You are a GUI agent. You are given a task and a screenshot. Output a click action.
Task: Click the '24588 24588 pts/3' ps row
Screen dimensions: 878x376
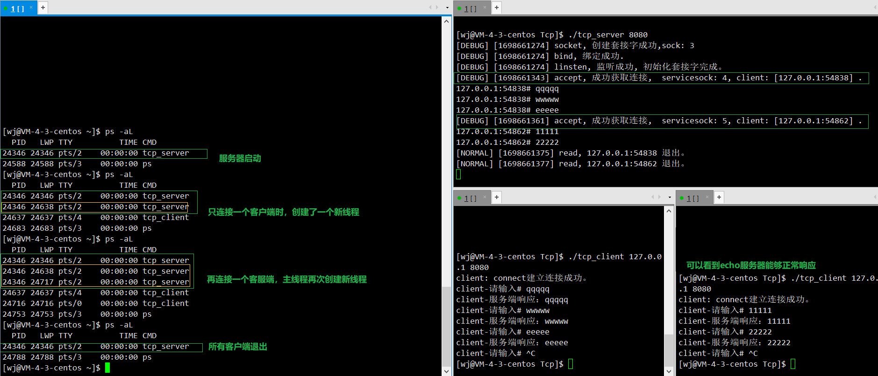77,163
